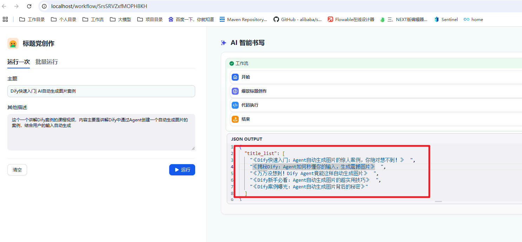Click the 结束 end node icon

click(235, 119)
